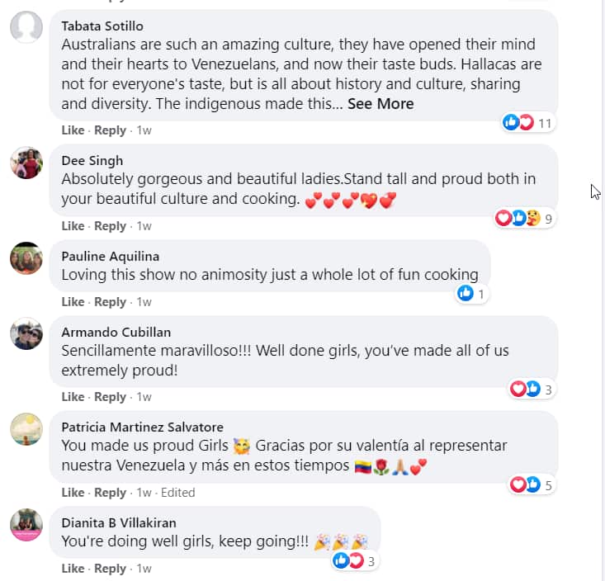Screen dimensions: 605x581
Task: Expand Tabata's comment with See More
Action: coord(380,104)
